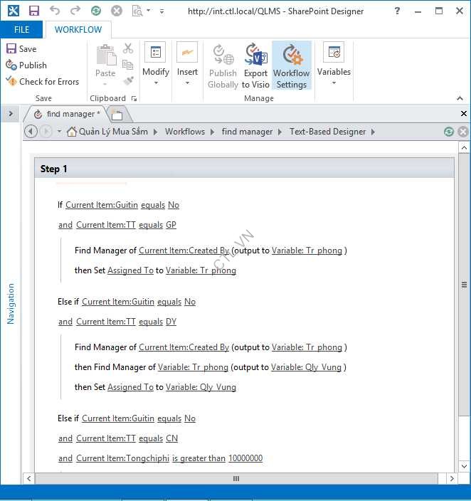The image size is (471, 501).
Task: Expand the collapsed Navigation pane
Action: click(11, 114)
